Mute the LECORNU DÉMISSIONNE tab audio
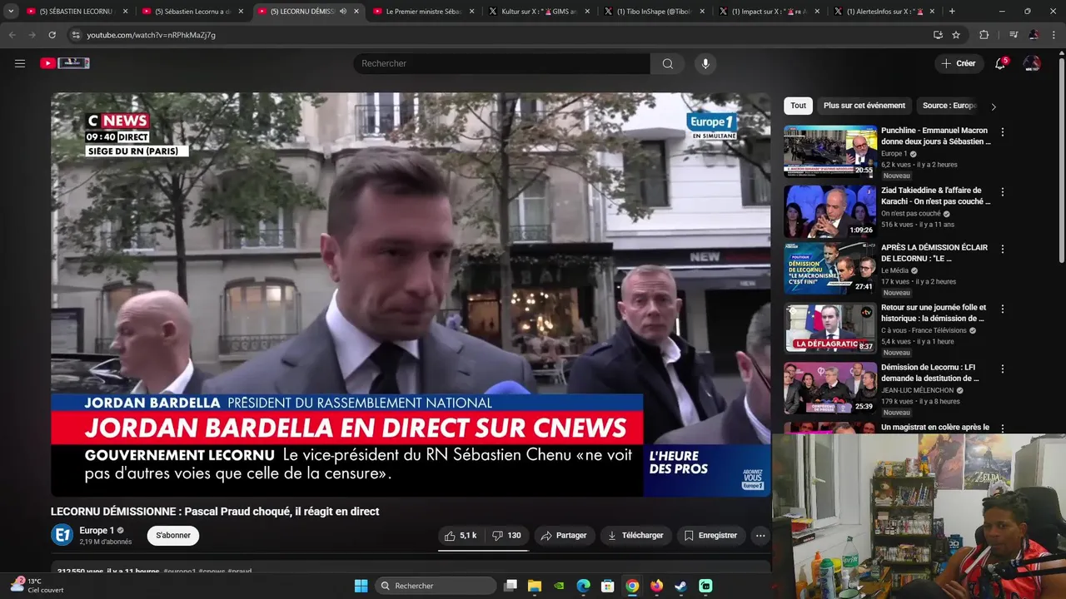This screenshot has width=1066, height=599. 342,12
